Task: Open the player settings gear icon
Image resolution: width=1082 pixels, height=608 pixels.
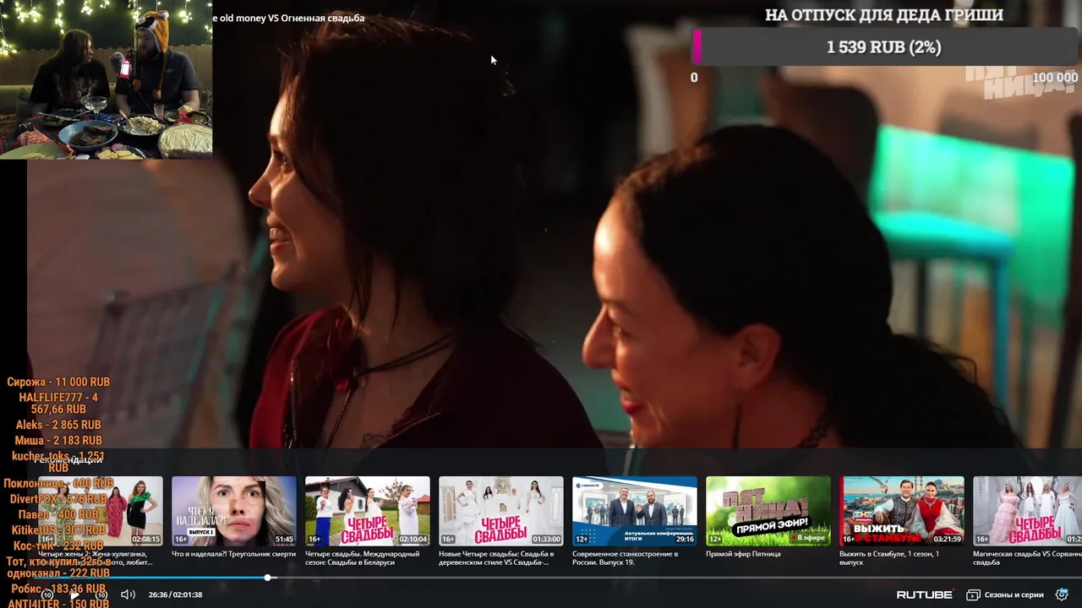Action: click(1062, 594)
